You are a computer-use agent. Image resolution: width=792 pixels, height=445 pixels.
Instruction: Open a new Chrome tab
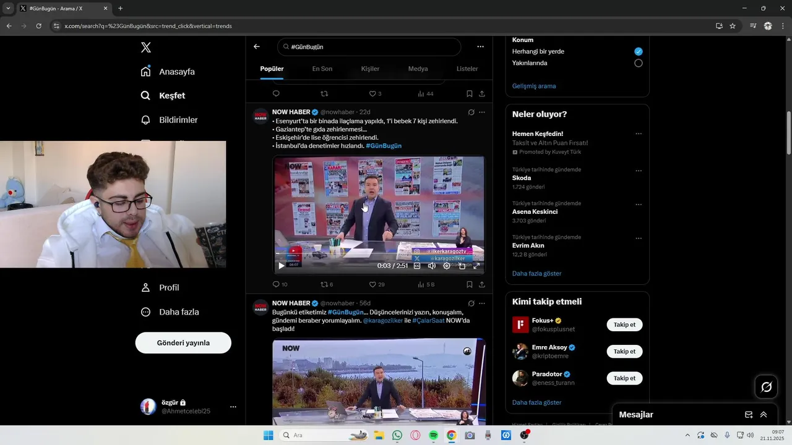coord(120,9)
